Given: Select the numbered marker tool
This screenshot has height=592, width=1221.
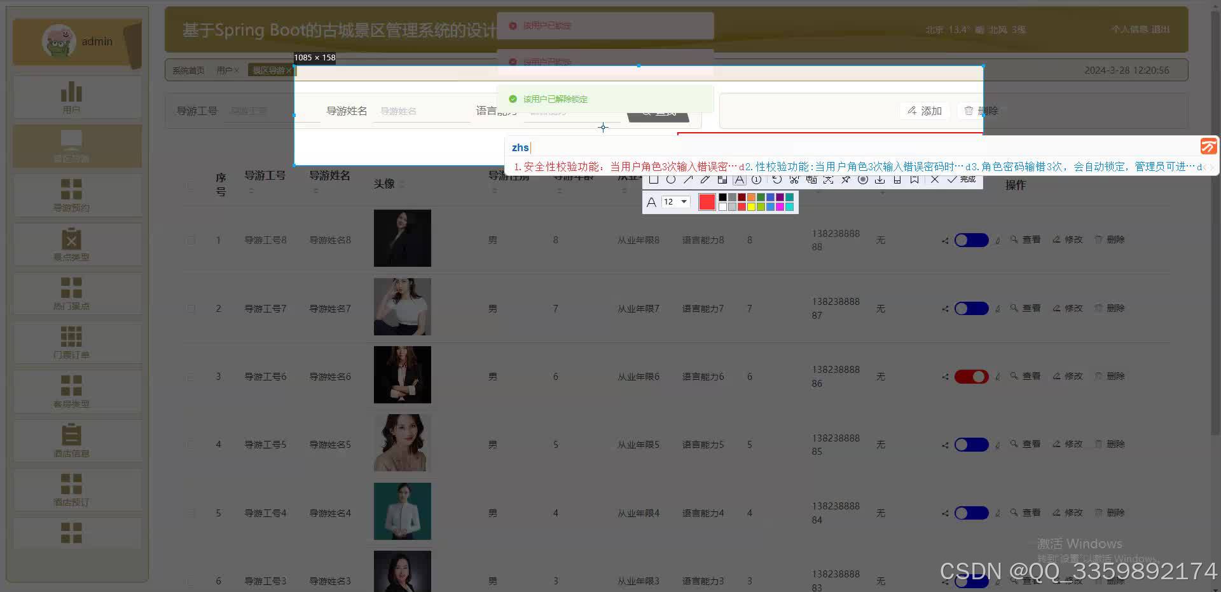Looking at the screenshot, I should click(756, 180).
